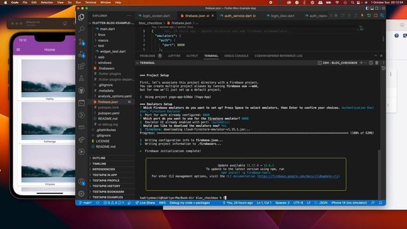Viewport: 407px width, 229px height.
Task: Open the Terminal menu in the macOS menu bar
Action: (90, 3)
